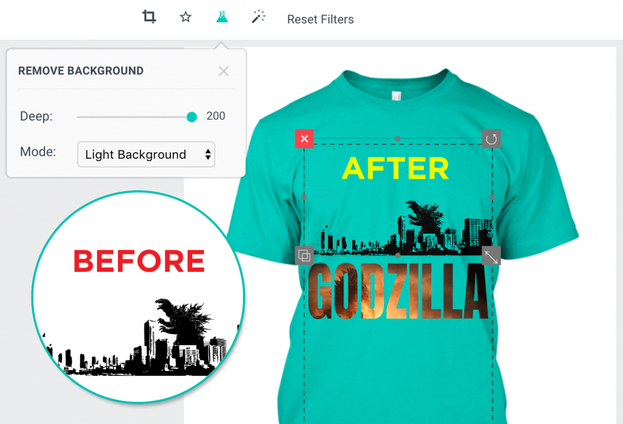Click the Deep slider track
The width and height of the screenshot is (623, 424).
pyautogui.click(x=134, y=117)
